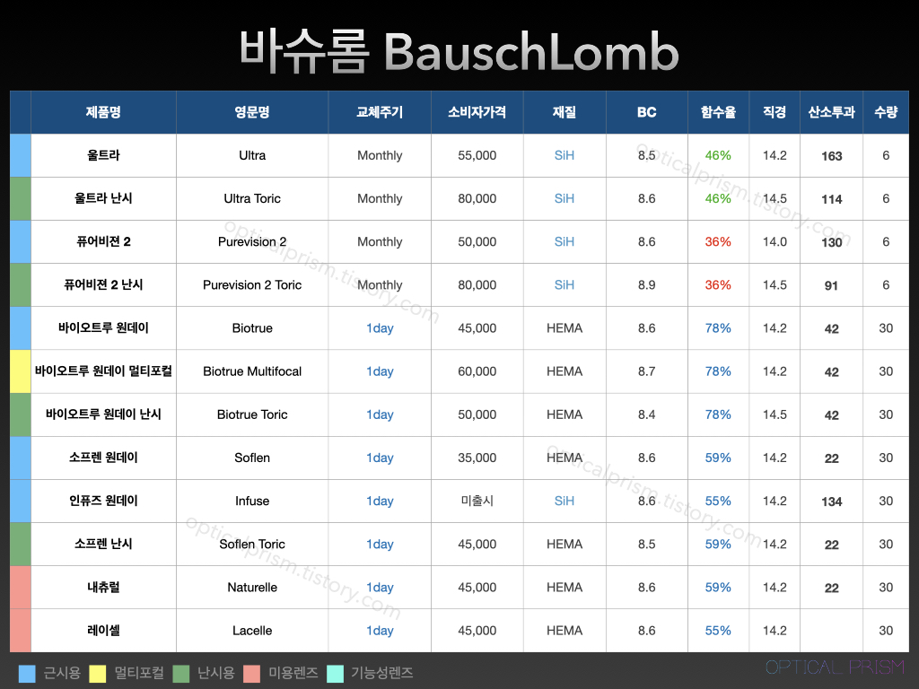The image size is (919, 689).
Task: Select the green 난시용 legend swatch
Action: pos(181,673)
